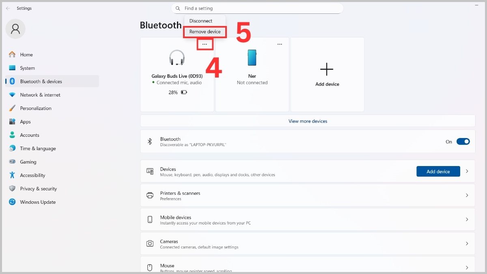Click the Bluetooth symbol in Bluetooth row
487x274 pixels.
[150, 141]
